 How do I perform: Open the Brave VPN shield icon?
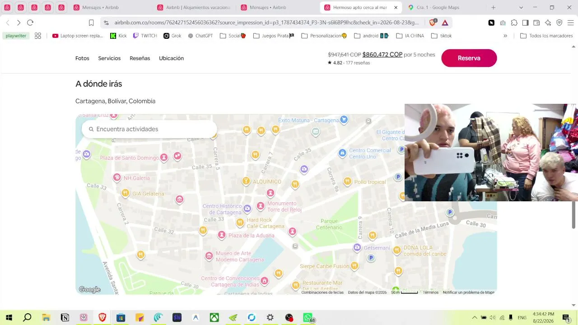pyautogui.click(x=559, y=23)
